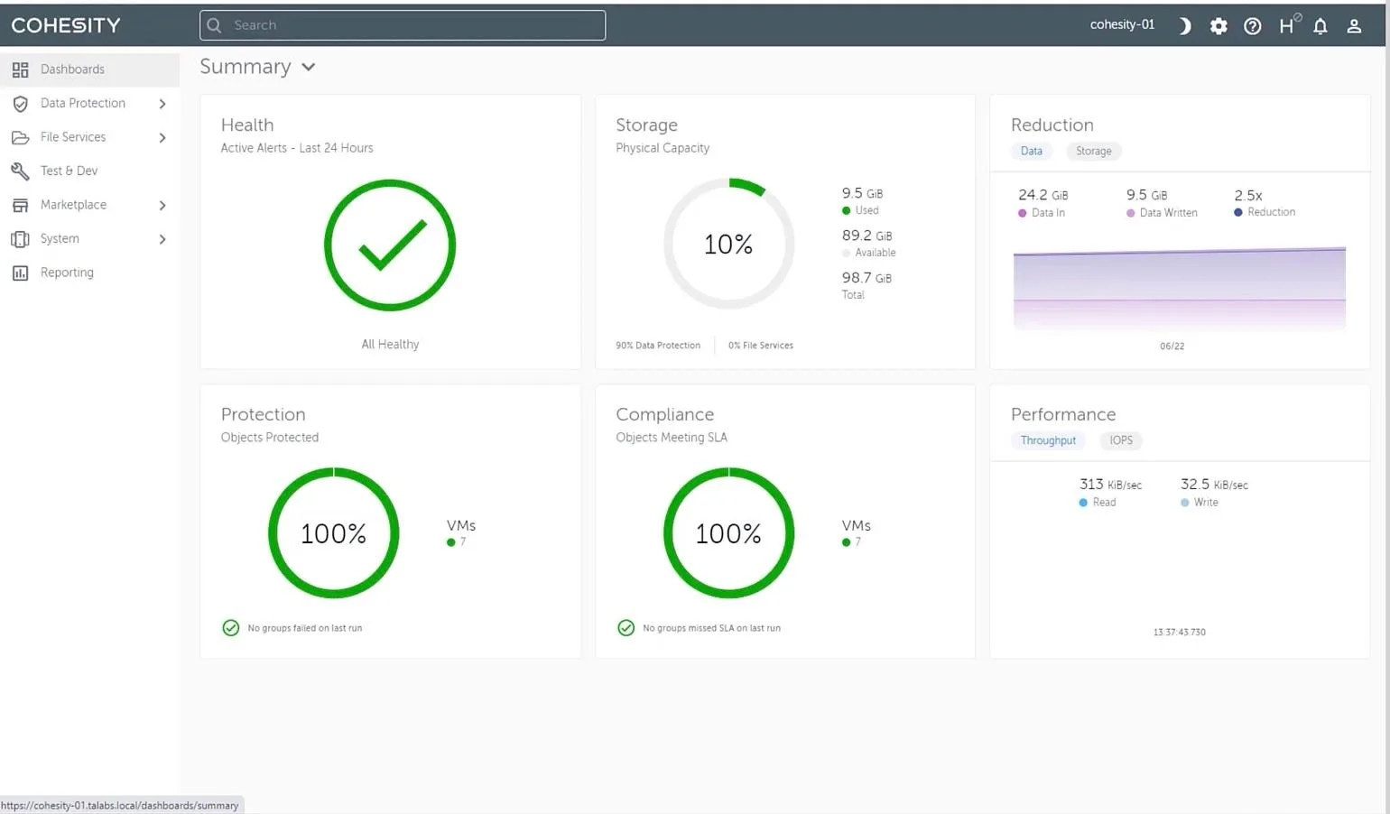This screenshot has height=814, width=1390.
Task: Click the Test & Dev wrench icon
Action: [x=20, y=171]
